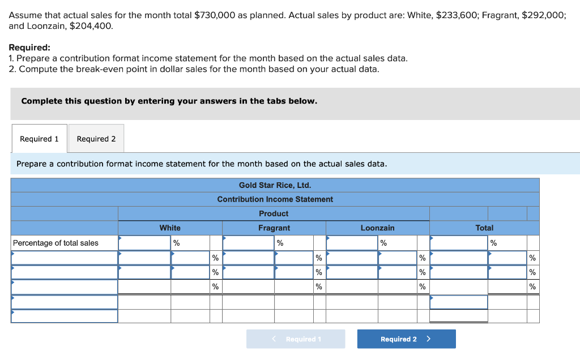
Task: Click White percent field in second blank row
Action: coord(190,272)
